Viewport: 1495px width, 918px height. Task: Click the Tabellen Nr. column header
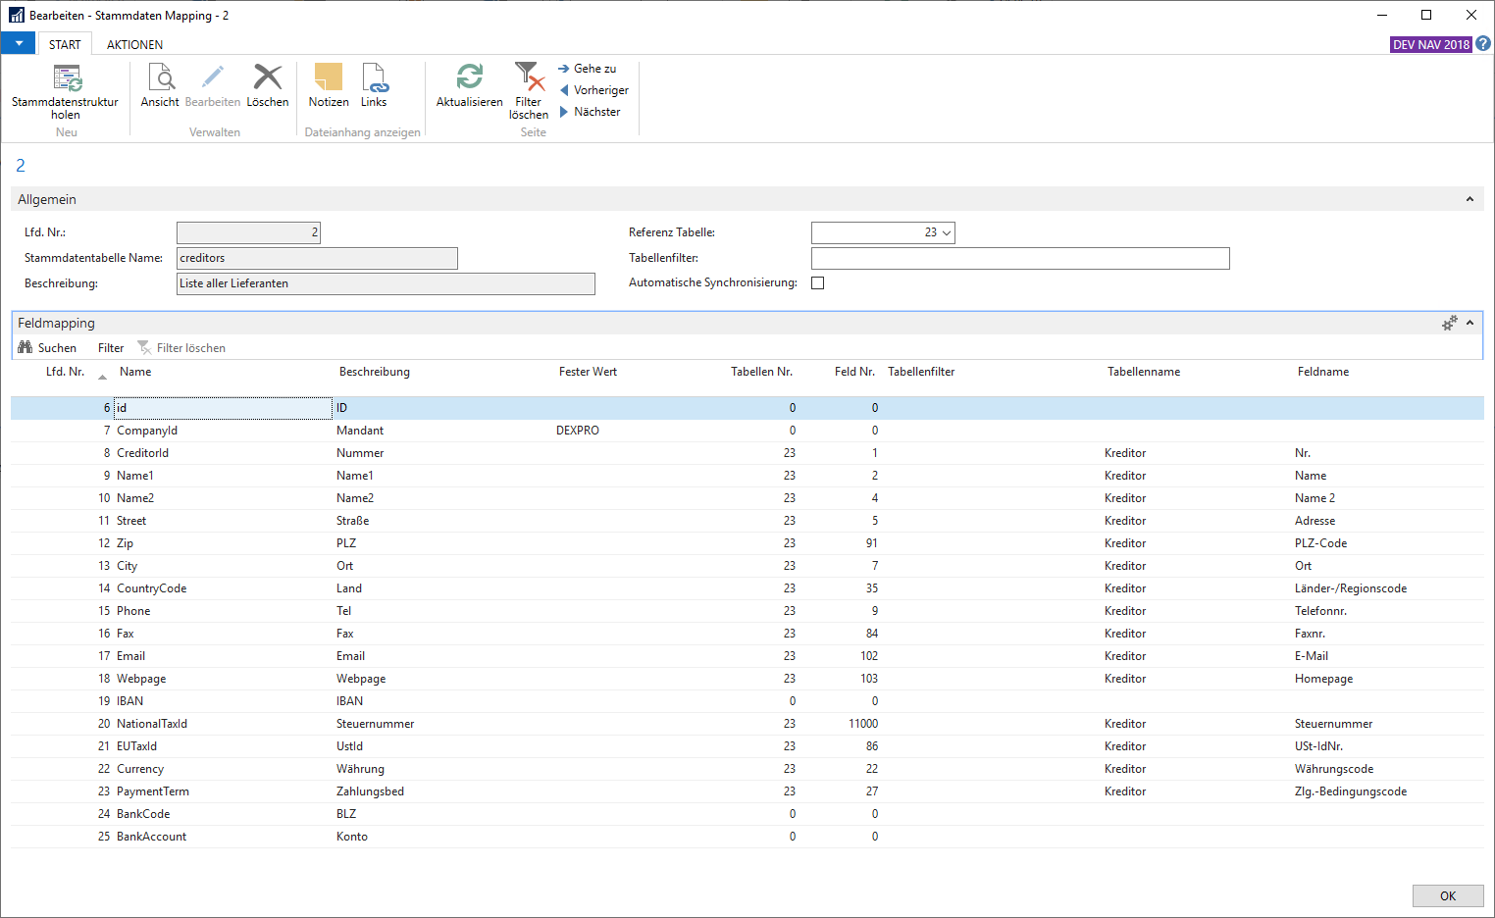point(761,372)
